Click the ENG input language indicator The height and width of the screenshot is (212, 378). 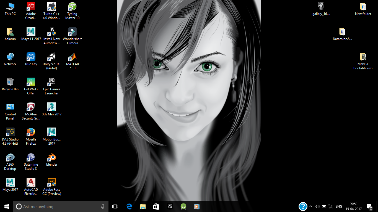click(x=339, y=206)
